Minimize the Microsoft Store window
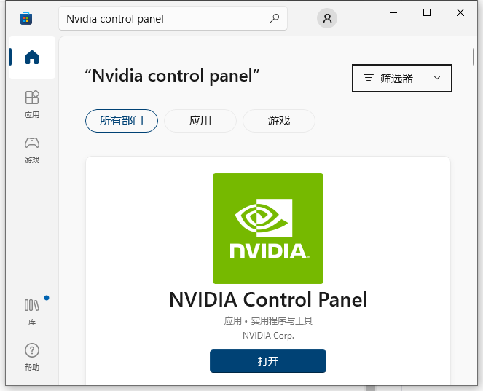This screenshot has width=483, height=391. [393, 12]
